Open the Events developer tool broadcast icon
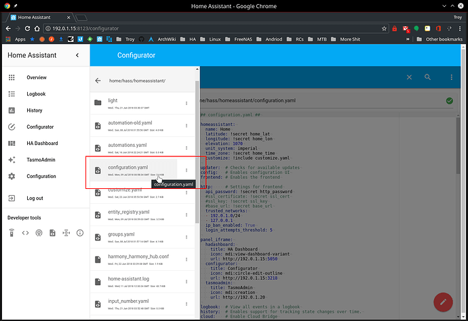 pyautogui.click(x=39, y=233)
